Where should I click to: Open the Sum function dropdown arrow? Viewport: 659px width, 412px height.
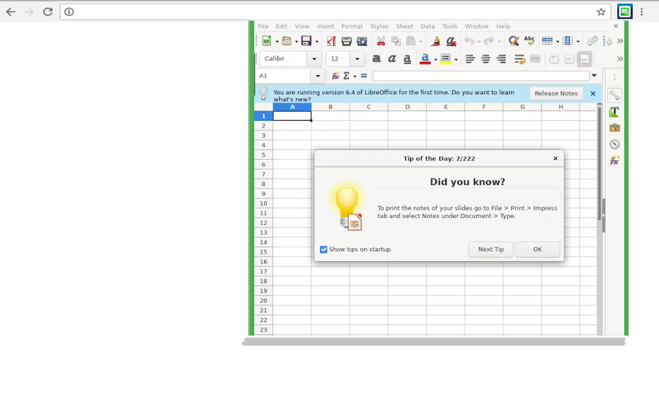pos(355,76)
